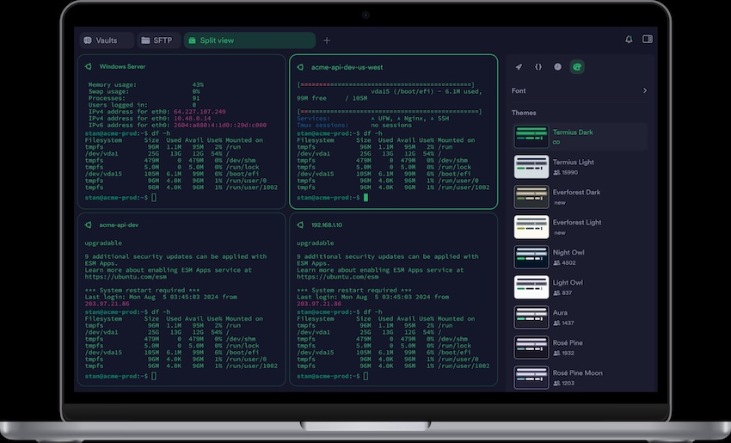The height and width of the screenshot is (443, 731).
Task: Pick the Night Owl theme
Action: 568,257
